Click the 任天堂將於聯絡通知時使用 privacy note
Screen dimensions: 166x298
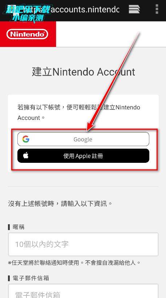[74, 263]
